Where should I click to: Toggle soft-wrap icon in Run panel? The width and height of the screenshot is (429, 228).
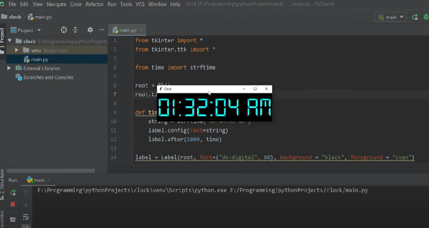coord(26,217)
